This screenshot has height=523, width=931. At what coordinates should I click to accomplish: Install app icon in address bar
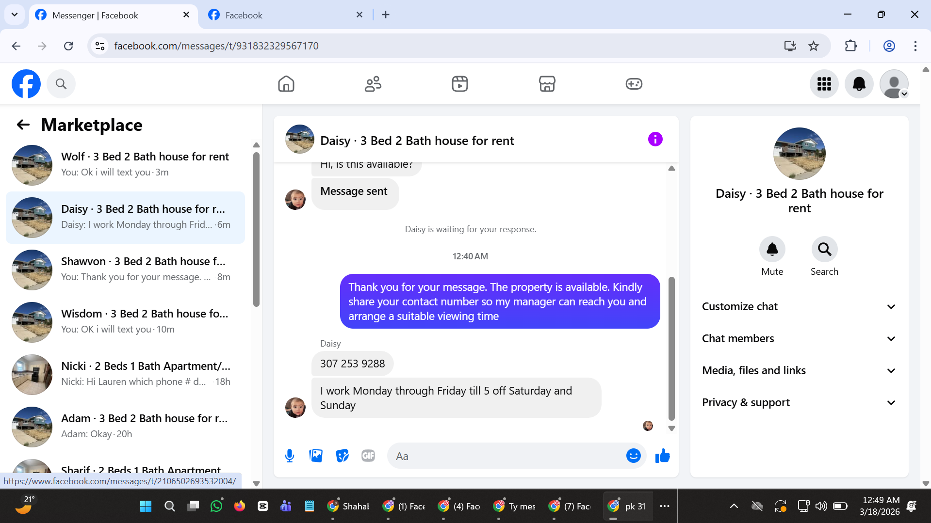[790, 46]
